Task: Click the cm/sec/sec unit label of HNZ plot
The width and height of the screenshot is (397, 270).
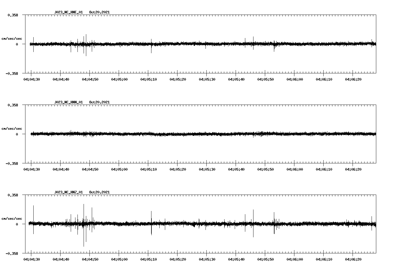Action: [12, 219]
